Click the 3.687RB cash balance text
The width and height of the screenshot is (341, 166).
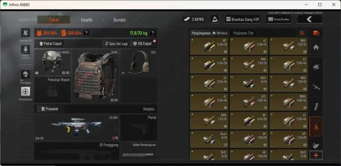[198, 19]
